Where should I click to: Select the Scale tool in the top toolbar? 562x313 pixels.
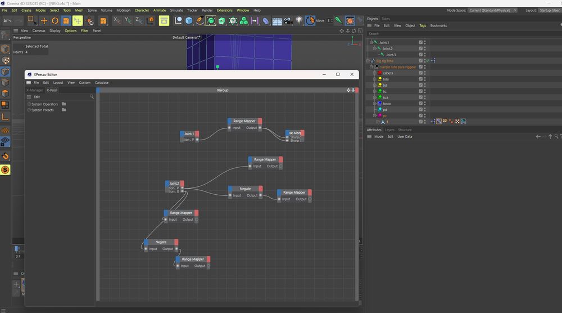point(66,21)
